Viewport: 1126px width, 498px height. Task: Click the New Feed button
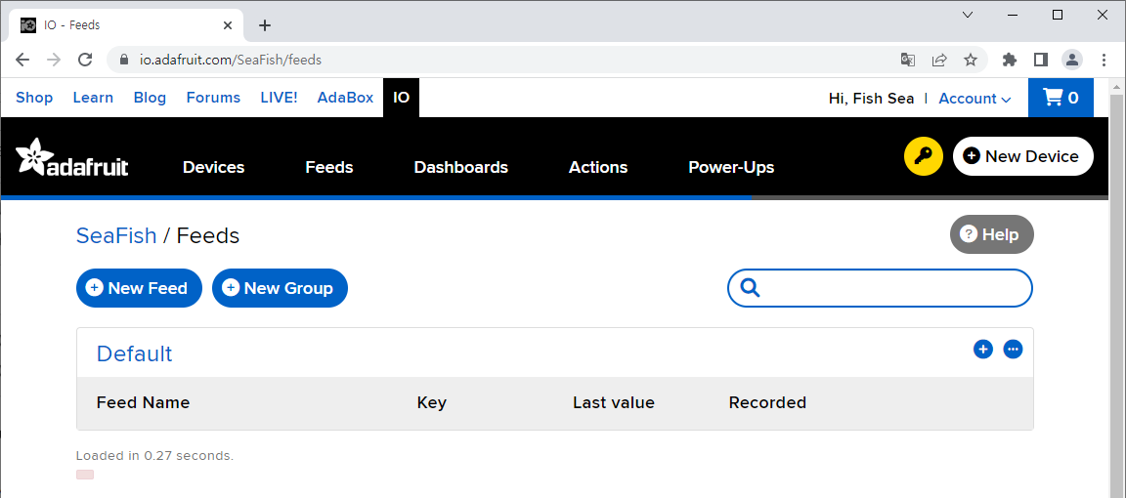[140, 288]
